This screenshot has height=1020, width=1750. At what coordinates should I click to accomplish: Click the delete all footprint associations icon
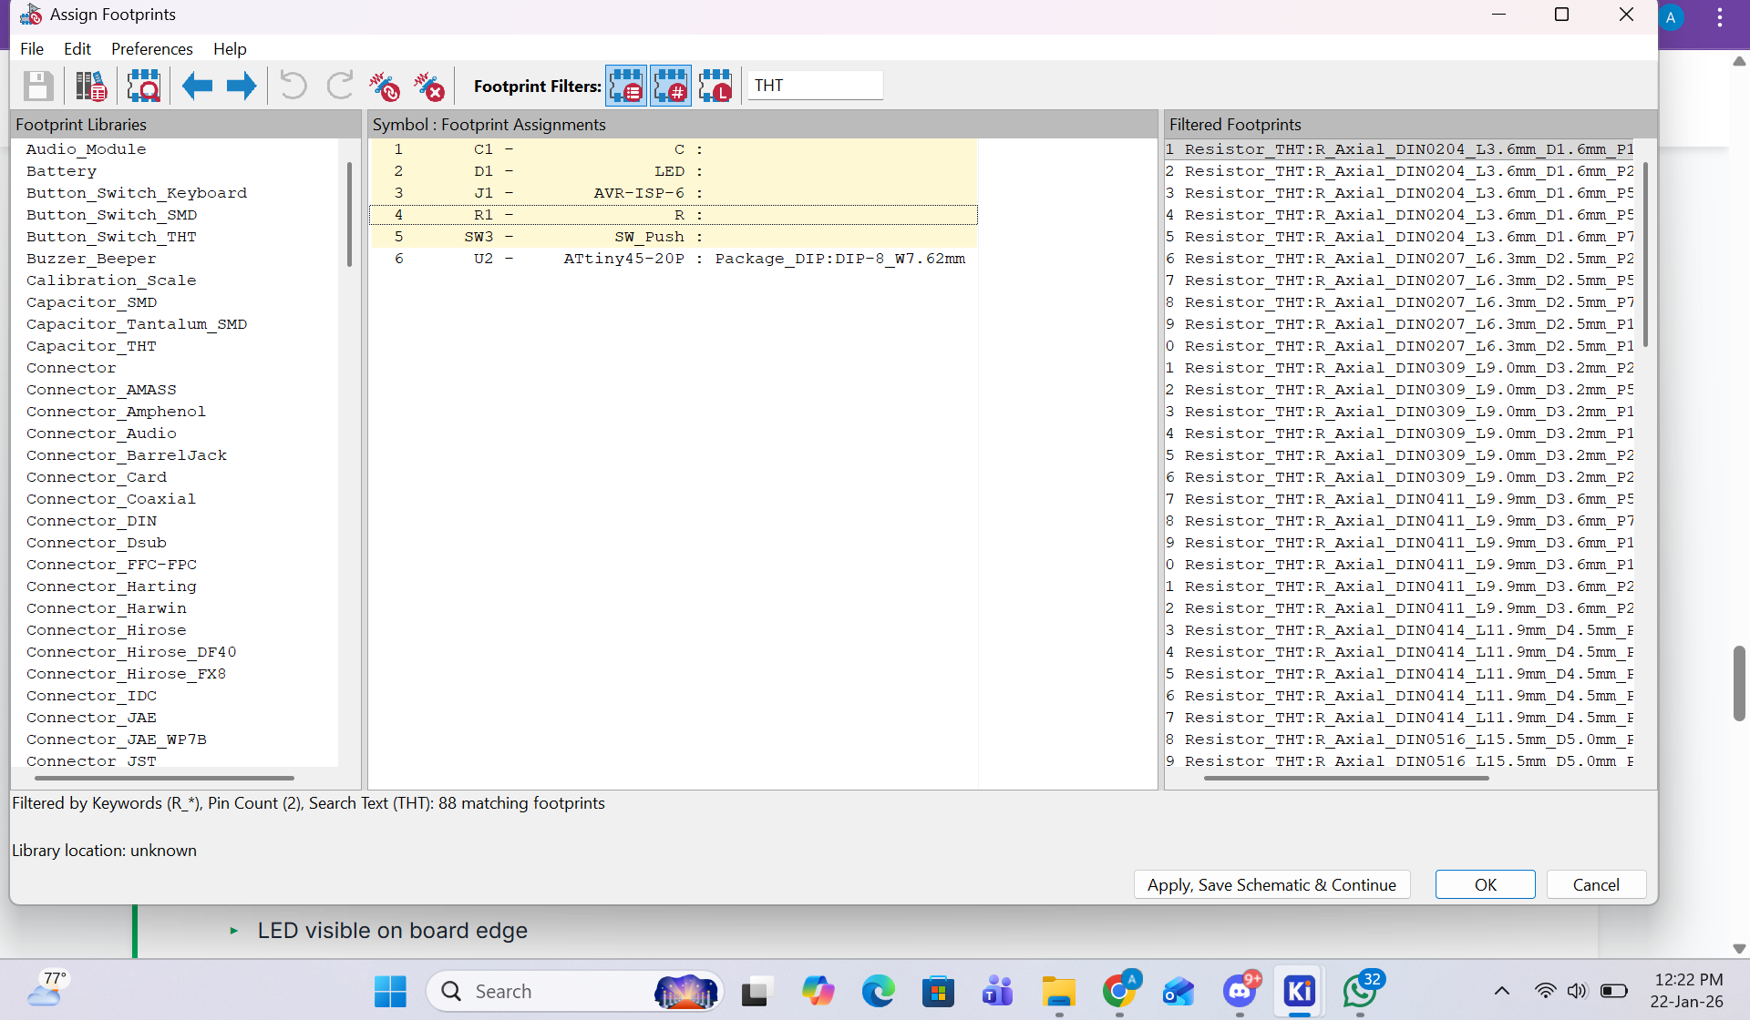pos(428,87)
